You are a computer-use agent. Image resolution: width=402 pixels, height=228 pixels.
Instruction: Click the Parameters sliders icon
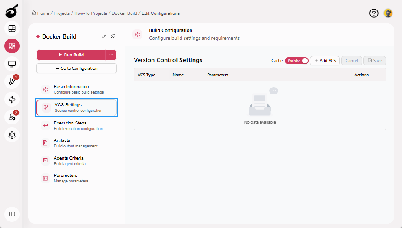[46, 178]
